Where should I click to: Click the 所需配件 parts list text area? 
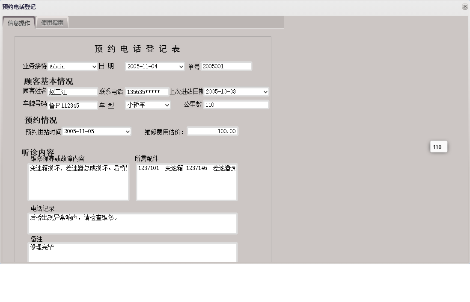(186, 181)
